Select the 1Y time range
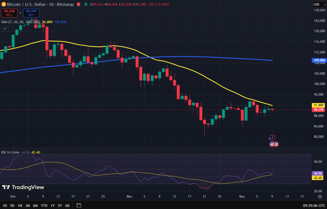327x209 pixels. [53, 206]
